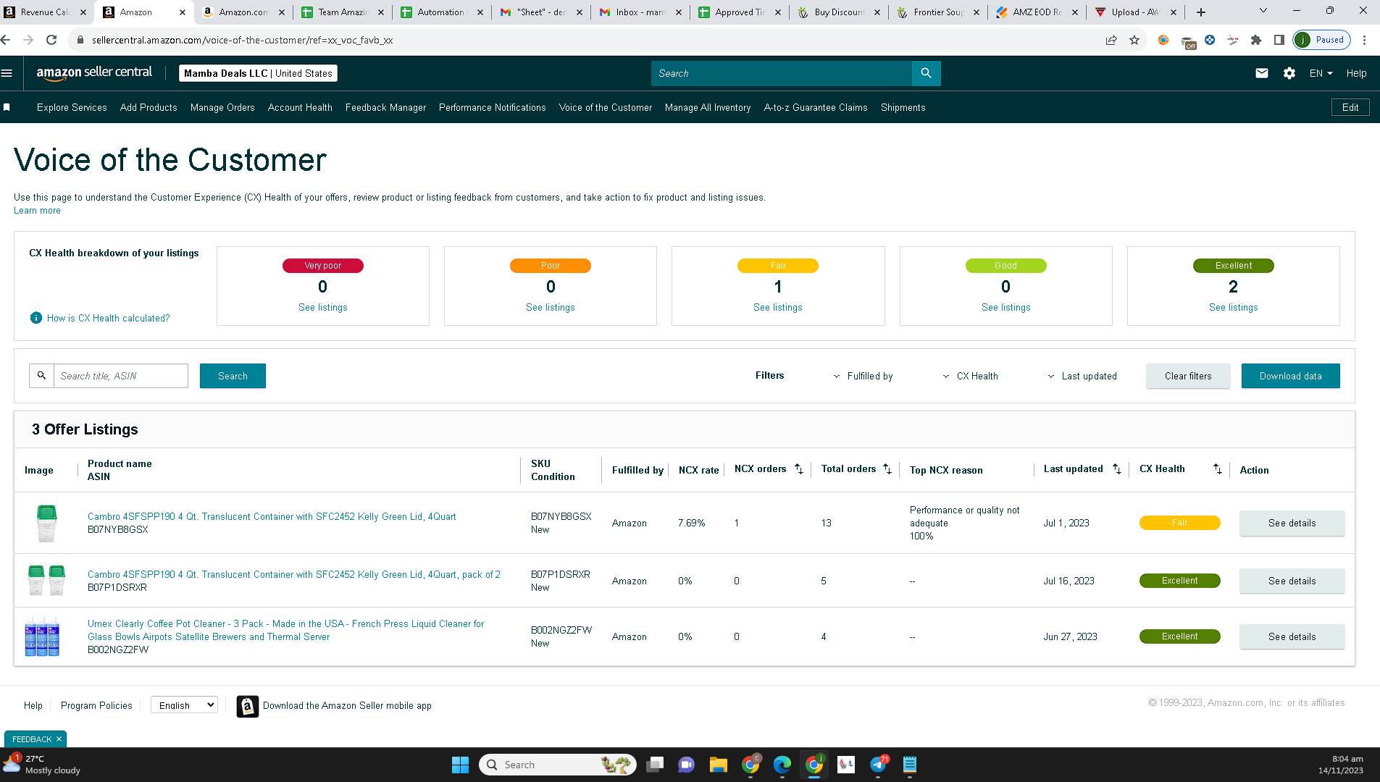Click Clear filters button

click(x=1188, y=376)
